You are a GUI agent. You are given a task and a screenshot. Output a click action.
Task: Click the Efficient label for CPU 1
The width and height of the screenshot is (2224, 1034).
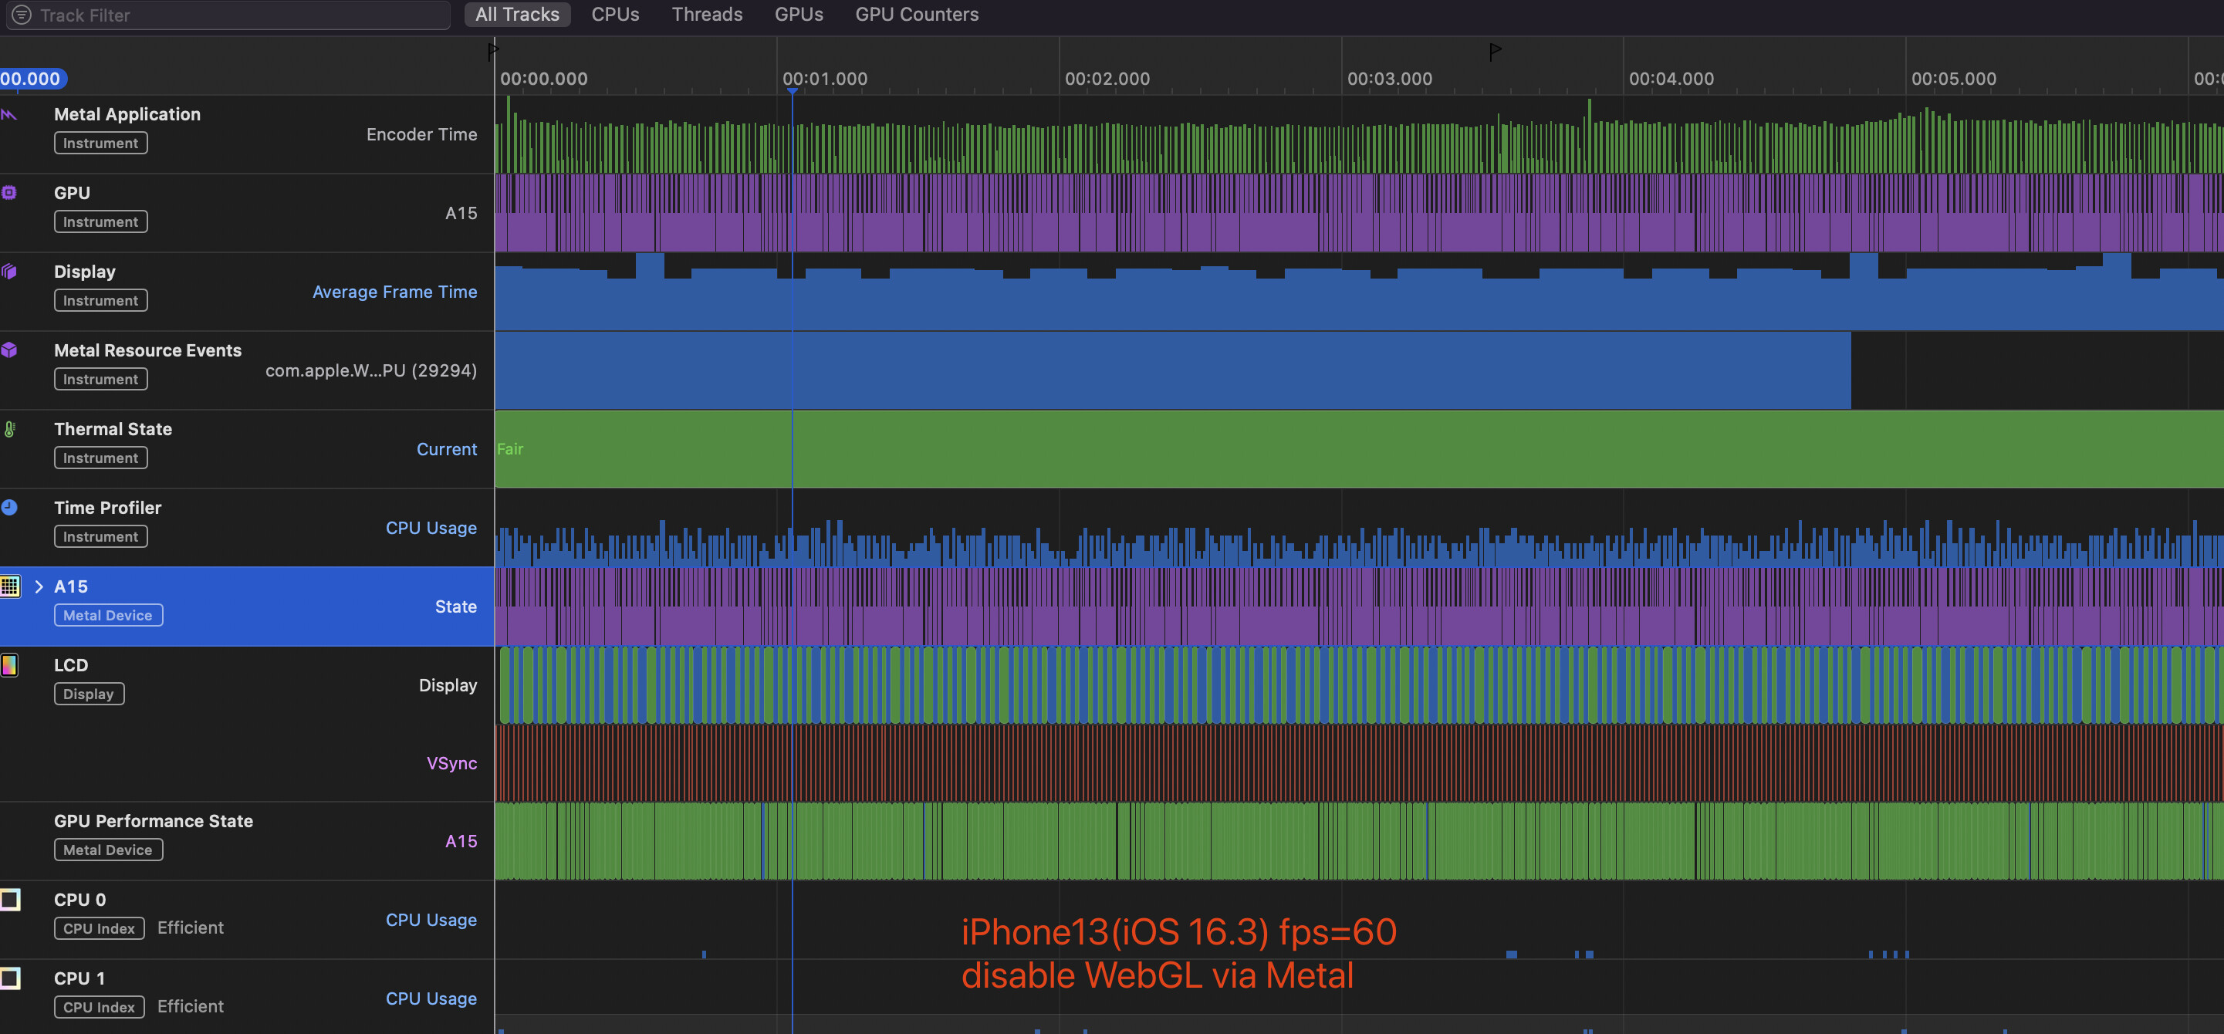click(x=190, y=1005)
